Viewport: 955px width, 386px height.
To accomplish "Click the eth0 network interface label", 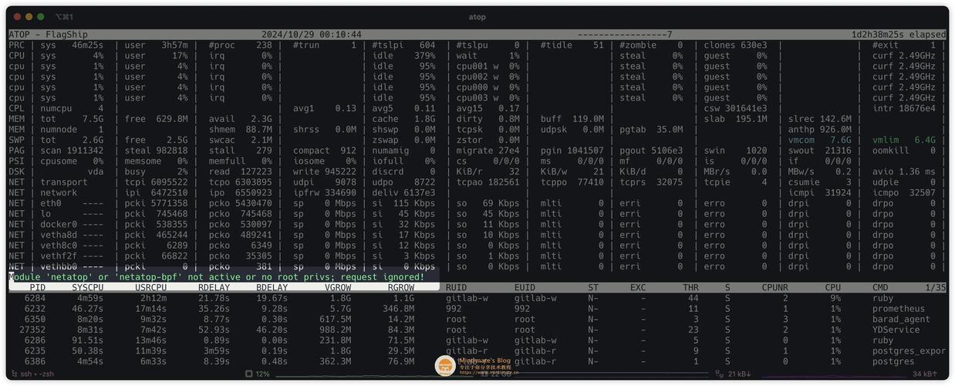I will coord(51,203).
